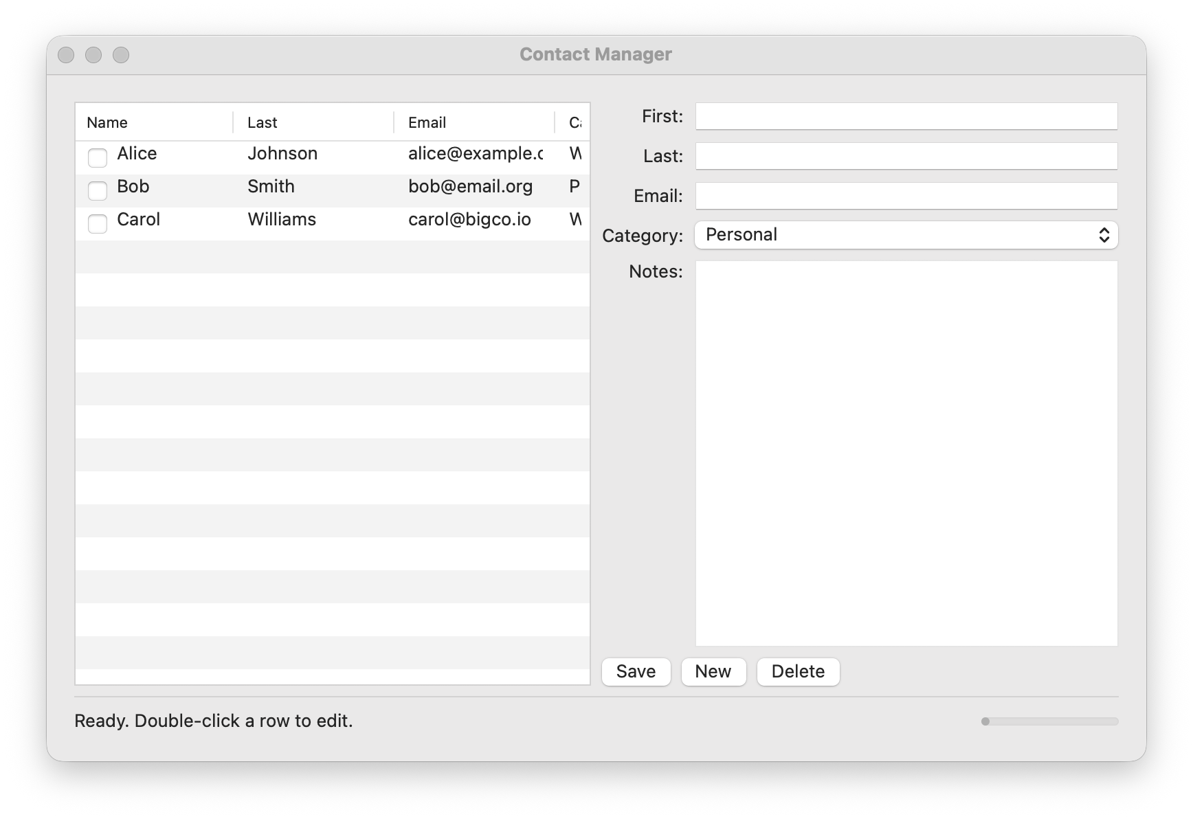Enable the checkbox beside Carol
The image size is (1193, 819).
click(x=98, y=224)
